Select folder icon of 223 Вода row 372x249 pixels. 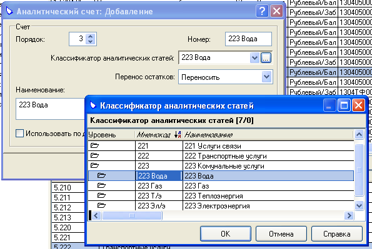(101, 175)
